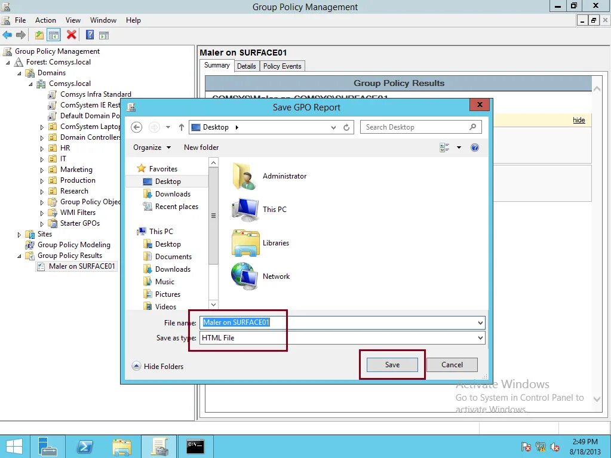This screenshot has height=458, width=611.
Task: Click the Save button
Action: click(x=392, y=365)
